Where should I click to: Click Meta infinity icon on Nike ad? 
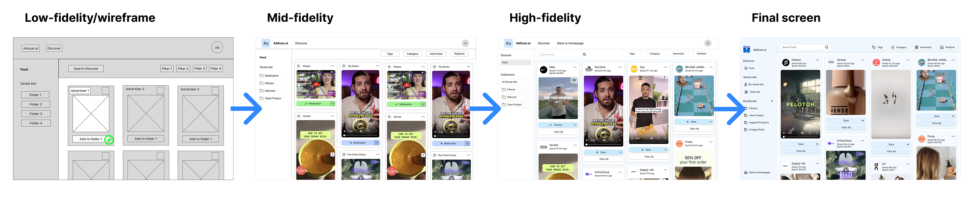[574, 80]
